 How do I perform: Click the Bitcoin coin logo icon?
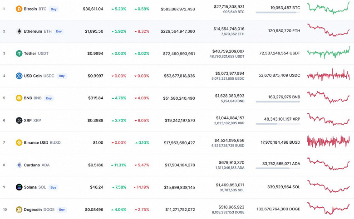[x=19, y=9]
